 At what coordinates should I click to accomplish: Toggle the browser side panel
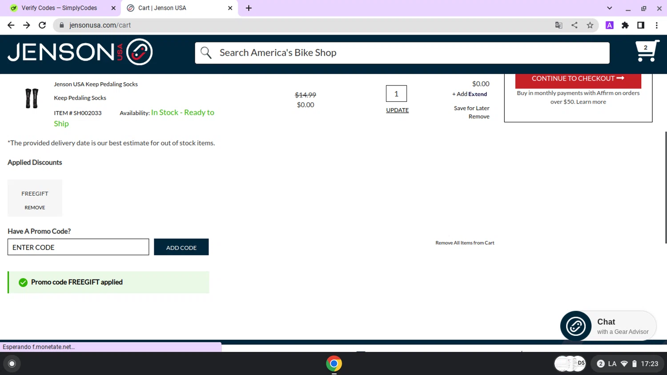(x=641, y=25)
